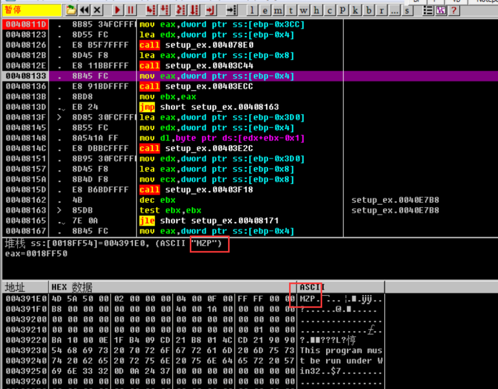
Task: Select dump row at address 004391E0
Action: (193, 299)
